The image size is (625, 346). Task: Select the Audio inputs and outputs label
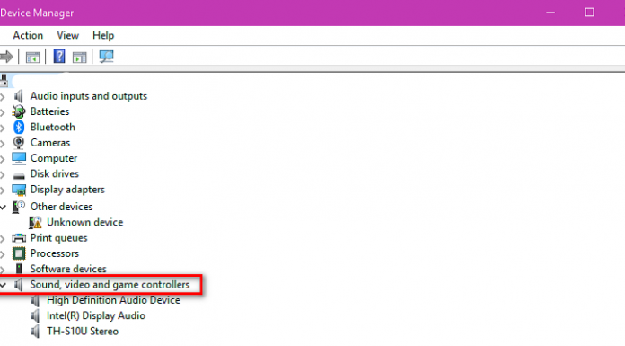[89, 96]
